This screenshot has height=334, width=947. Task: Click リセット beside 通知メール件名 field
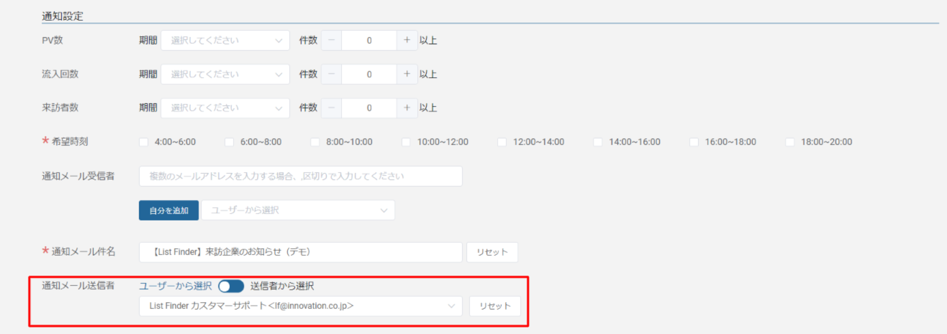tap(492, 252)
